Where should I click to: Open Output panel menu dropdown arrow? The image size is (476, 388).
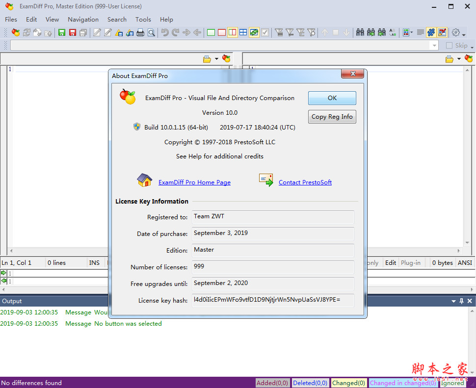pos(453,301)
